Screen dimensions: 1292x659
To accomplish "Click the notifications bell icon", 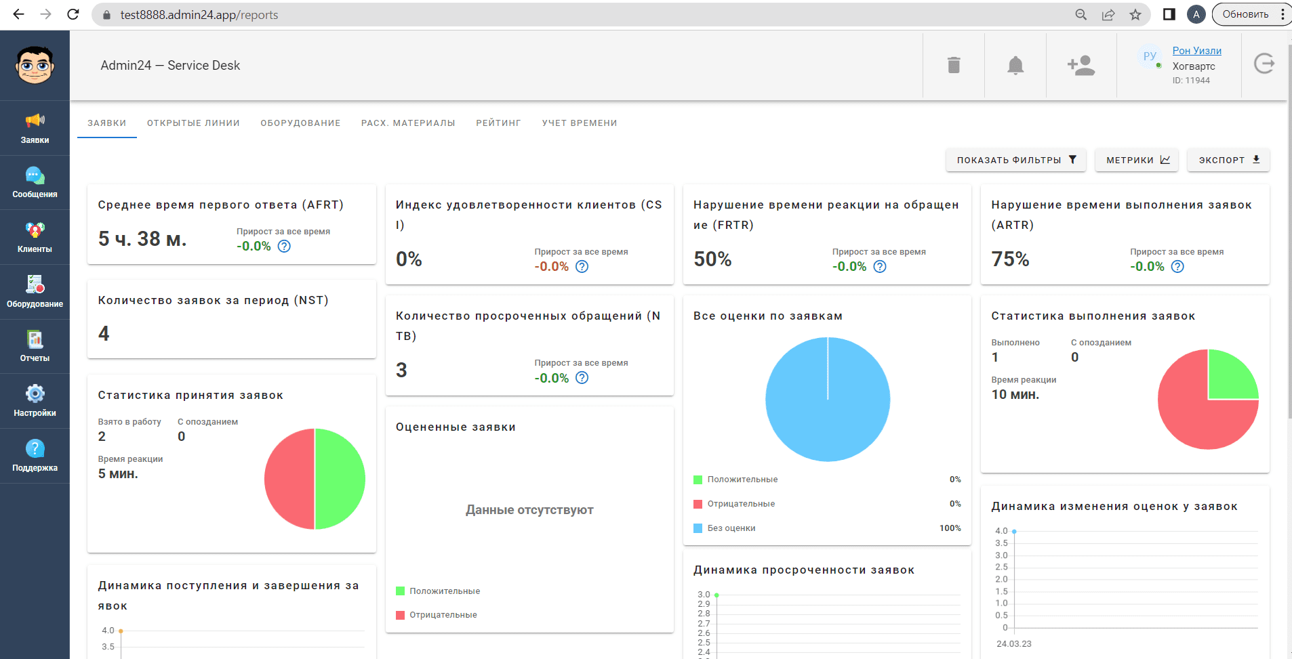I will coord(1015,65).
